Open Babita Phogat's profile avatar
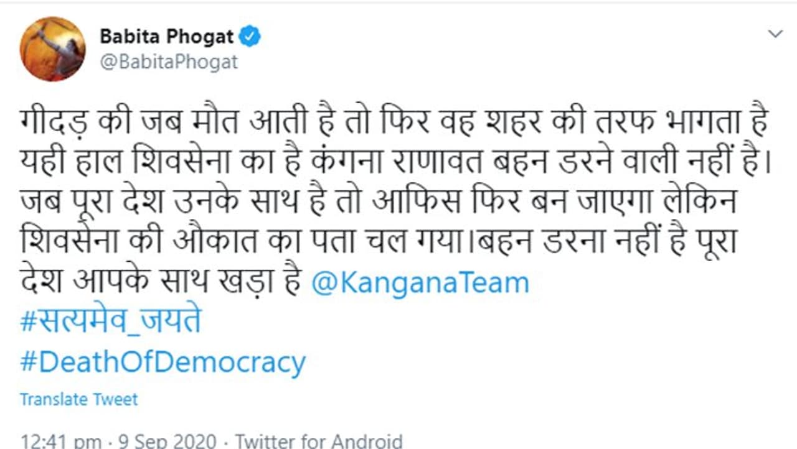This screenshot has width=797, height=449. [53, 49]
